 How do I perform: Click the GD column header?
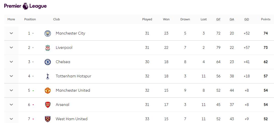pyautogui.click(x=247, y=19)
